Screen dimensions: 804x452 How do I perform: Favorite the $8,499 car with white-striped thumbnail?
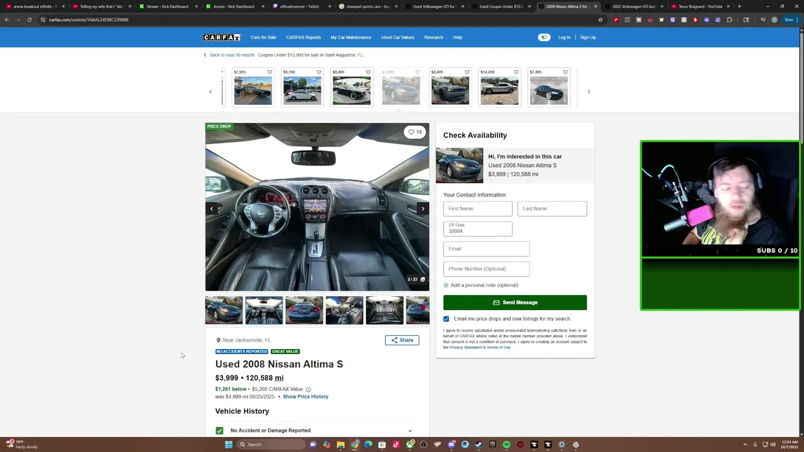click(x=368, y=72)
